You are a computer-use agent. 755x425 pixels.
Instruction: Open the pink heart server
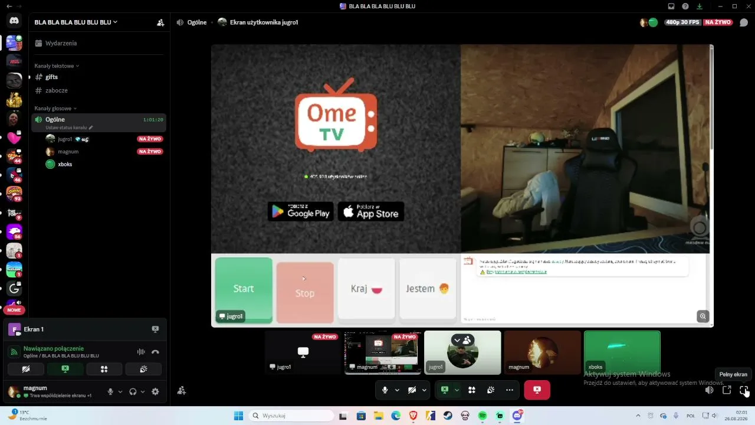click(x=14, y=138)
